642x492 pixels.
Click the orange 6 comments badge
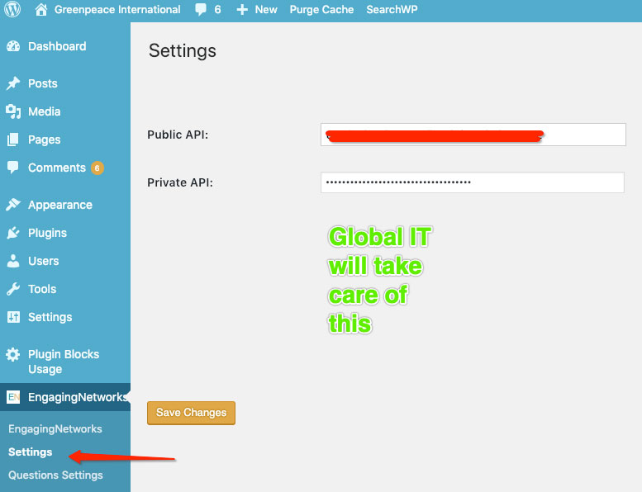[97, 168]
